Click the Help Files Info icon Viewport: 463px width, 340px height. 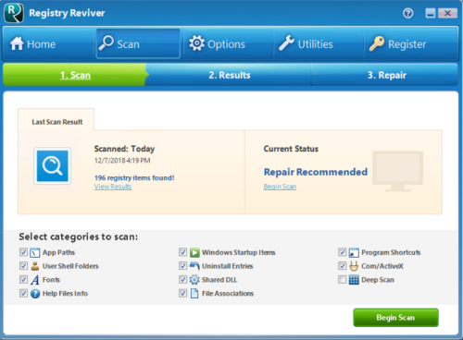pyautogui.click(x=35, y=294)
